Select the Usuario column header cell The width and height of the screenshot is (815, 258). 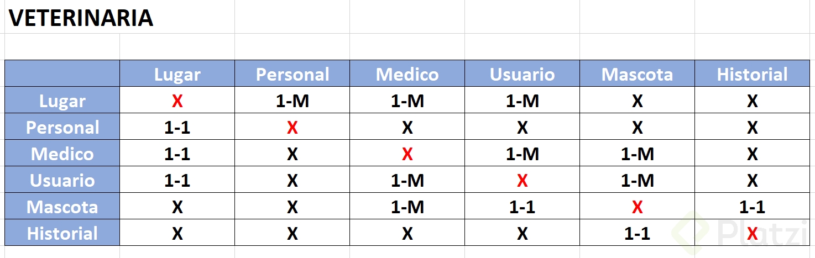[x=522, y=74]
